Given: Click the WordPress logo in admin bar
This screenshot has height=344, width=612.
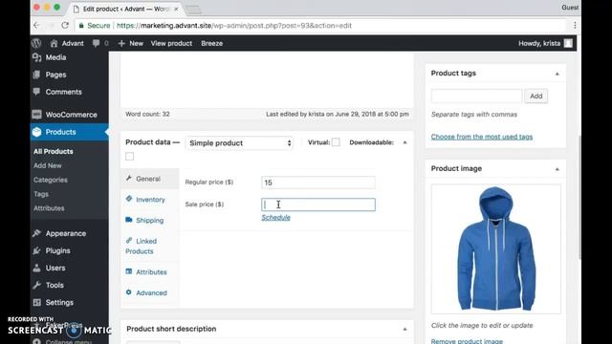Looking at the screenshot, I should click(x=36, y=43).
